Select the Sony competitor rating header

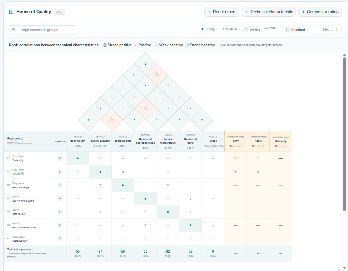(x=236, y=141)
